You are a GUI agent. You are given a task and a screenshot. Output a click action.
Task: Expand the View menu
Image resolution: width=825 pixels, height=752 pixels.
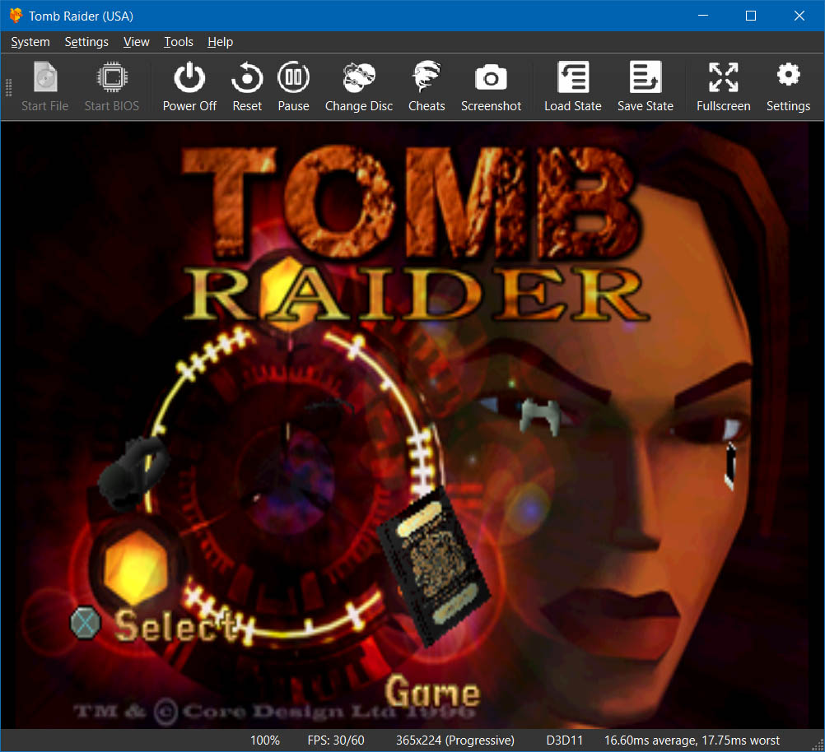coord(137,42)
